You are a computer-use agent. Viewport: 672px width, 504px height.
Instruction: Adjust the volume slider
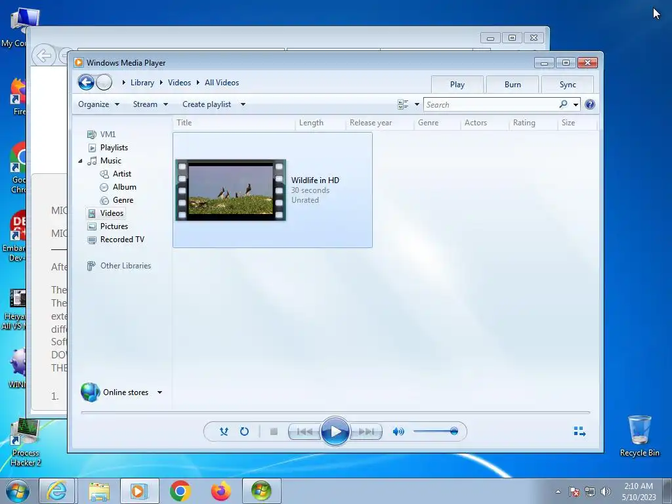tap(436, 431)
